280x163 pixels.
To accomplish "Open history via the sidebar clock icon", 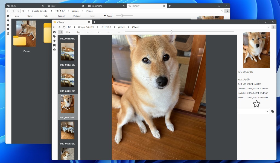I will tap(54, 50).
